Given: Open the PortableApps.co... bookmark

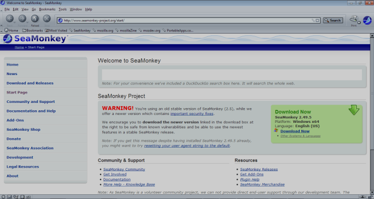Looking at the screenshot, I should (x=178, y=30).
